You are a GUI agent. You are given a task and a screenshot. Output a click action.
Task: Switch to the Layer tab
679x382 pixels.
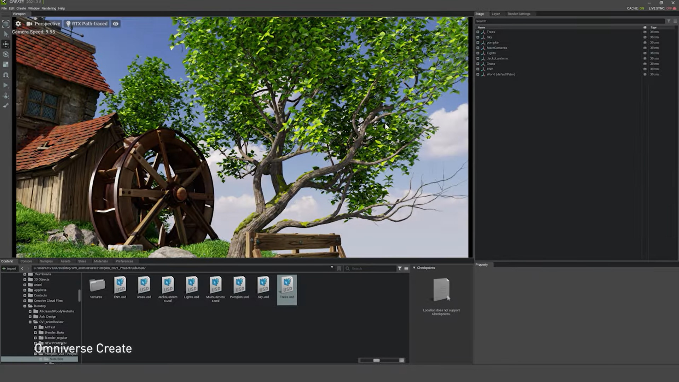coord(495,14)
